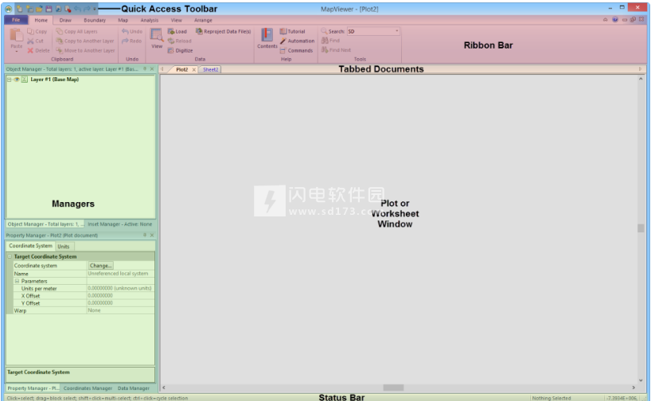Screen dimensions: 651x401
Task: Switch to the Sheet2 document tab
Action: [x=210, y=70]
